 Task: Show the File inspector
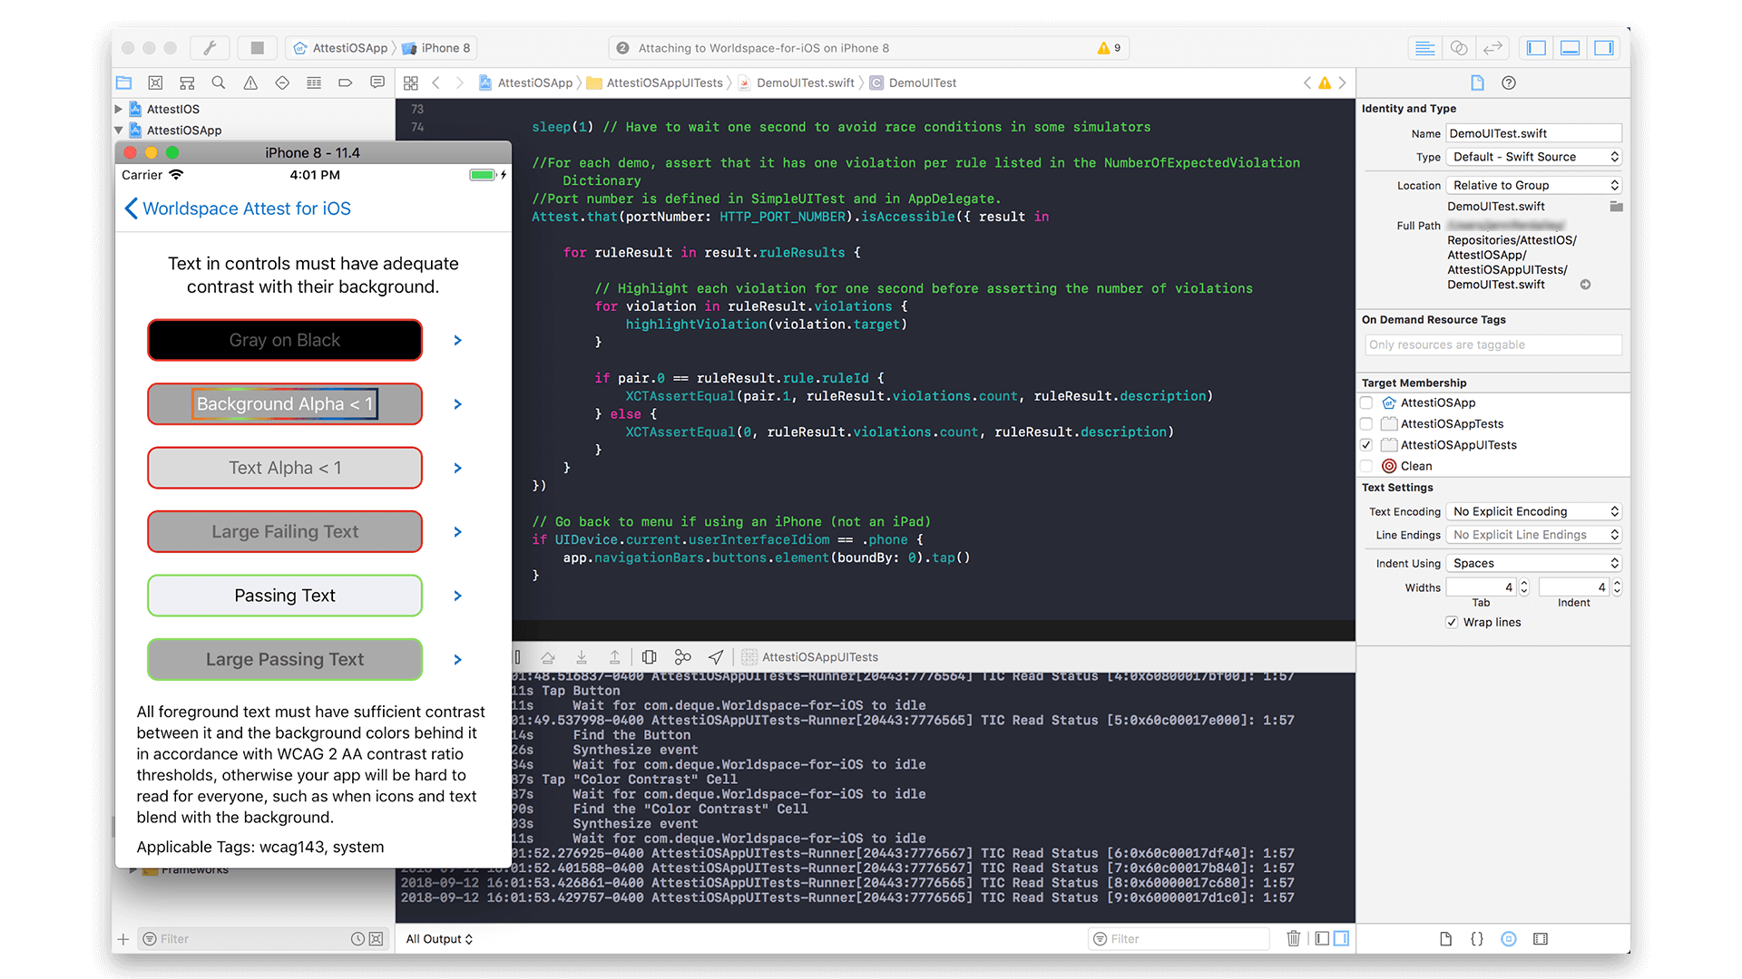click(1477, 82)
